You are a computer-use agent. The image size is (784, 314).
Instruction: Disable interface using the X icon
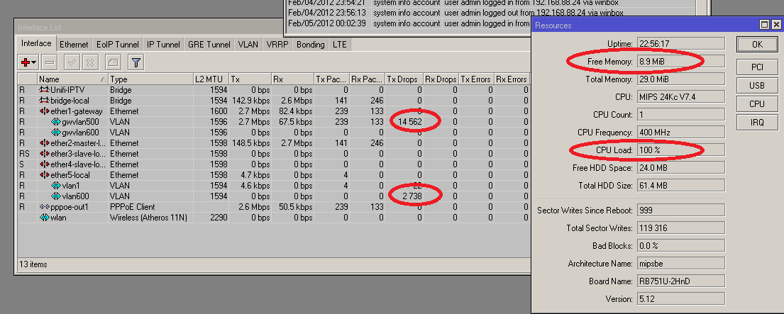pos(91,62)
